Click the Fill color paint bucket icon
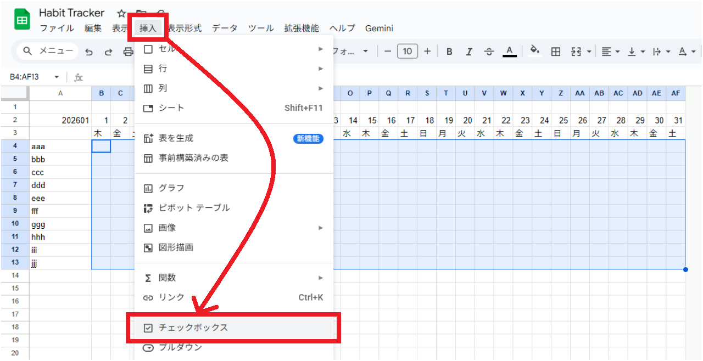The image size is (703, 361). tap(535, 51)
